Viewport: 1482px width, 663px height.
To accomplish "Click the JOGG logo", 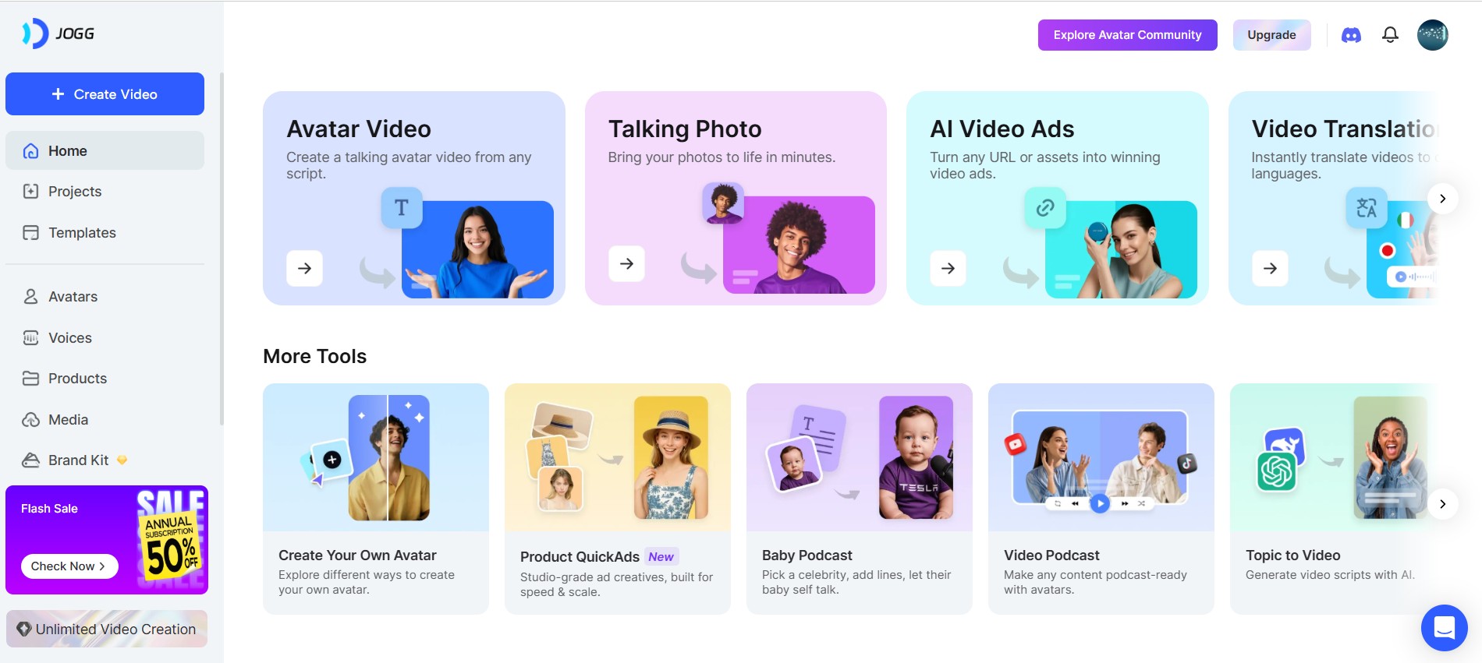I will pyautogui.click(x=58, y=34).
